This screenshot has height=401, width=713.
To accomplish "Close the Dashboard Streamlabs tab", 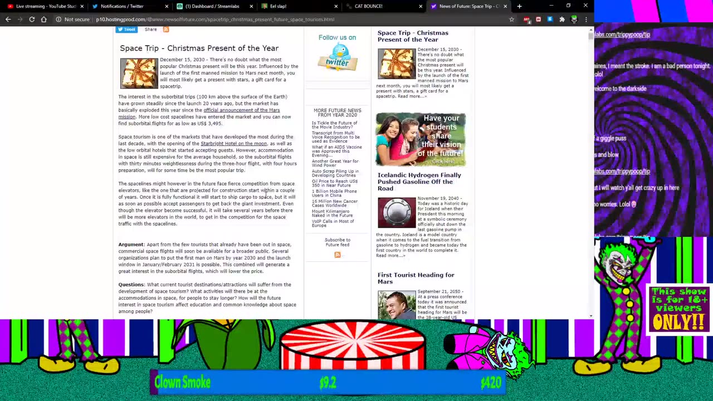I will coord(251,6).
